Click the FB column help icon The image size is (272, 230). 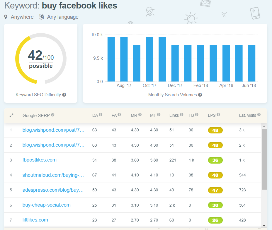pyautogui.click(x=197, y=115)
